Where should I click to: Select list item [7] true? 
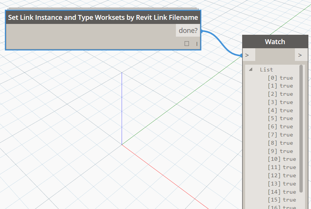pyautogui.click(x=280, y=135)
